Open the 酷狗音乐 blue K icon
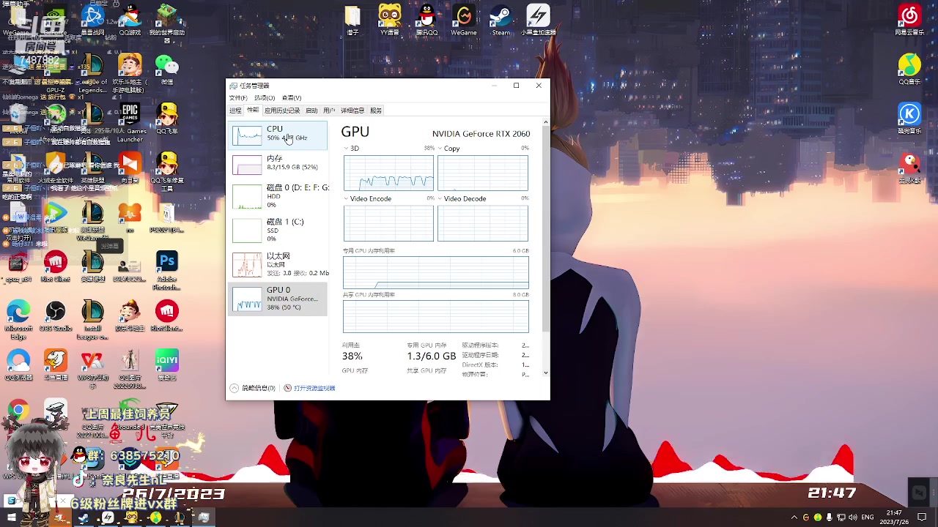The width and height of the screenshot is (938, 527). tap(909, 118)
